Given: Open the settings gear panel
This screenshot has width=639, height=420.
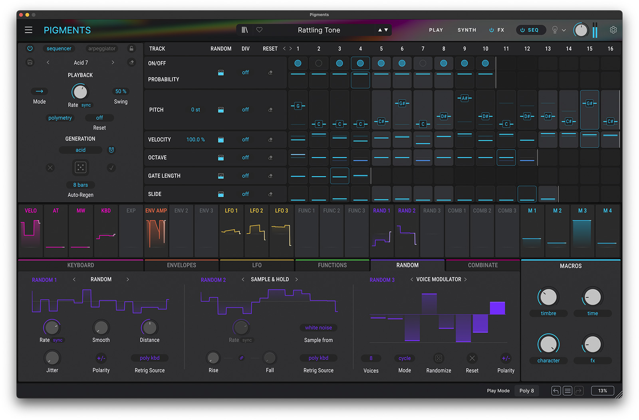Looking at the screenshot, I should pos(613,30).
